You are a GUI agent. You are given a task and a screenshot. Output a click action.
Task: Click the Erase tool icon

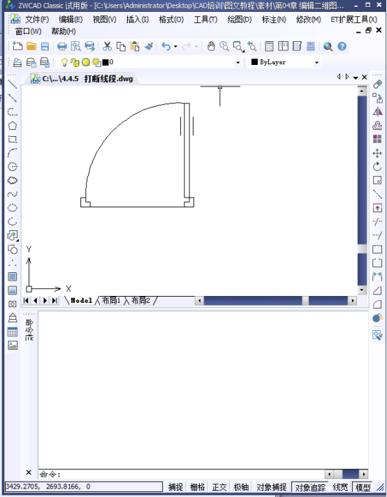pos(377,84)
